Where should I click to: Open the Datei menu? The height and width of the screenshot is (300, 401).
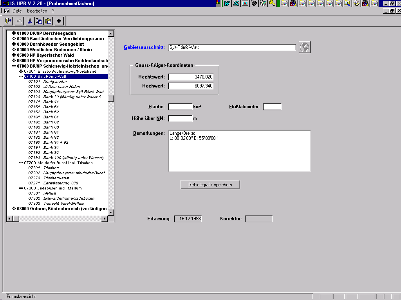(18, 11)
